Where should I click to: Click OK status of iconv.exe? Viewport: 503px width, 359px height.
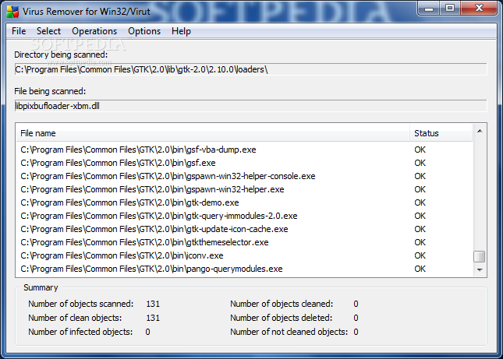420,255
